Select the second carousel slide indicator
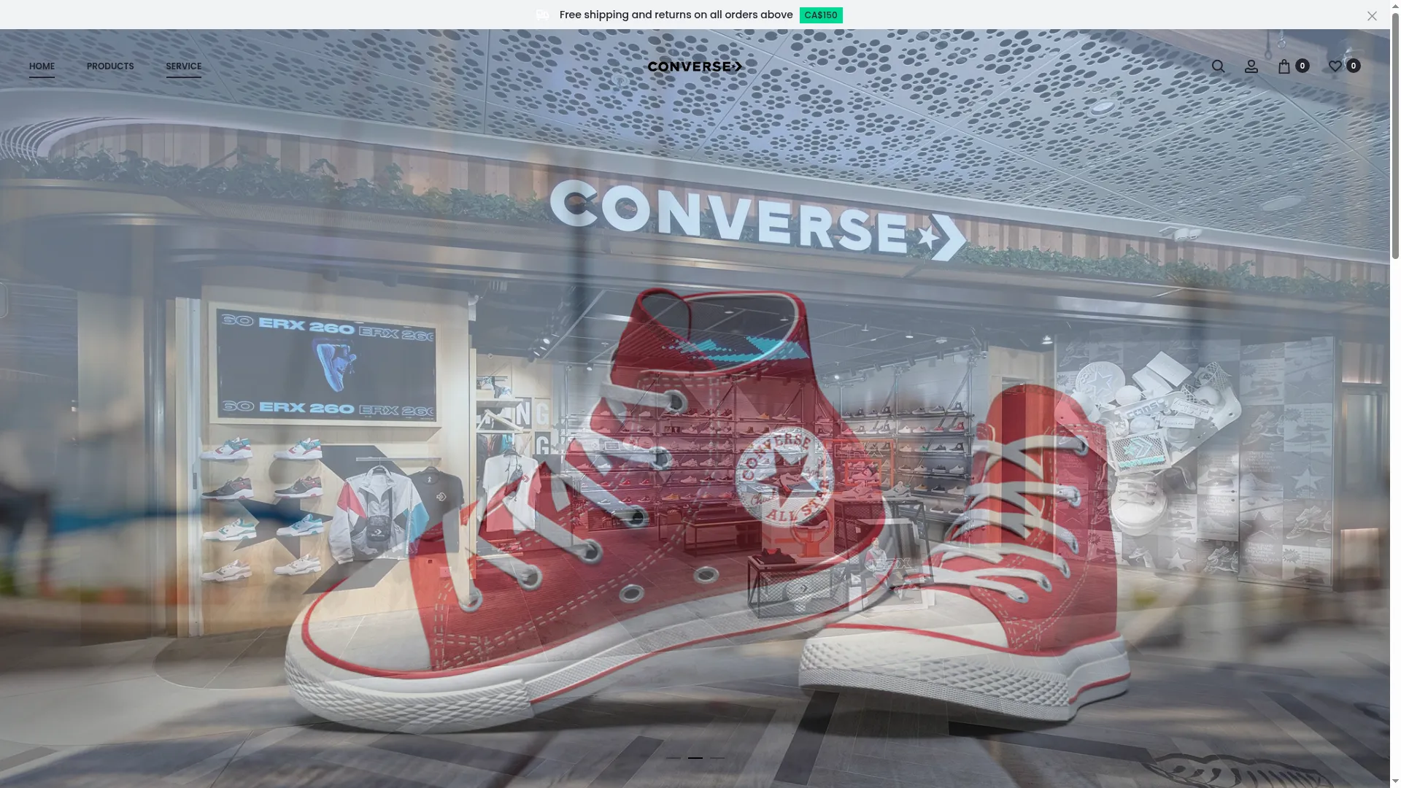Image resolution: width=1401 pixels, height=788 pixels. coord(695,758)
